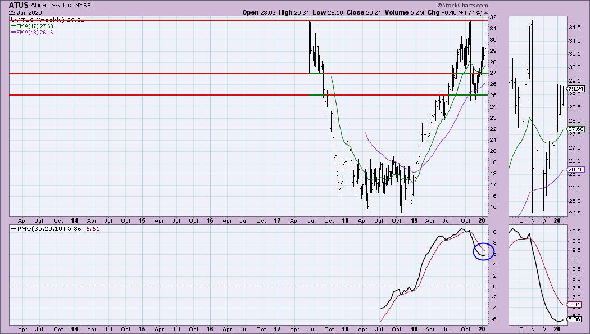Click the boxed 26.16 EMA price tag
Image resolution: width=590 pixels, height=334 pixels.
coord(576,170)
